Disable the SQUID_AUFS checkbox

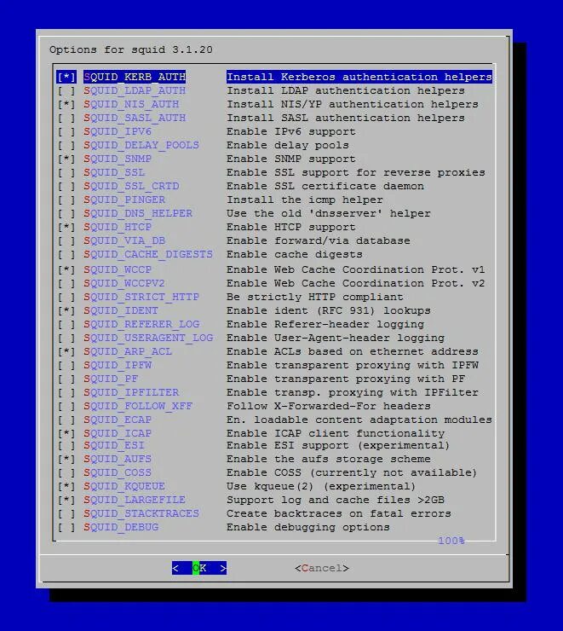pos(66,460)
